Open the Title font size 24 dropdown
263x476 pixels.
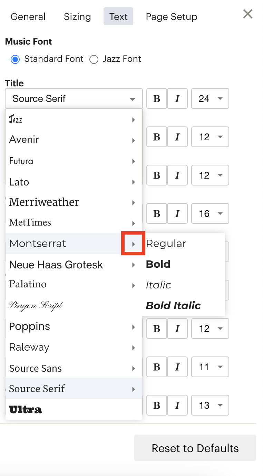[210, 98]
